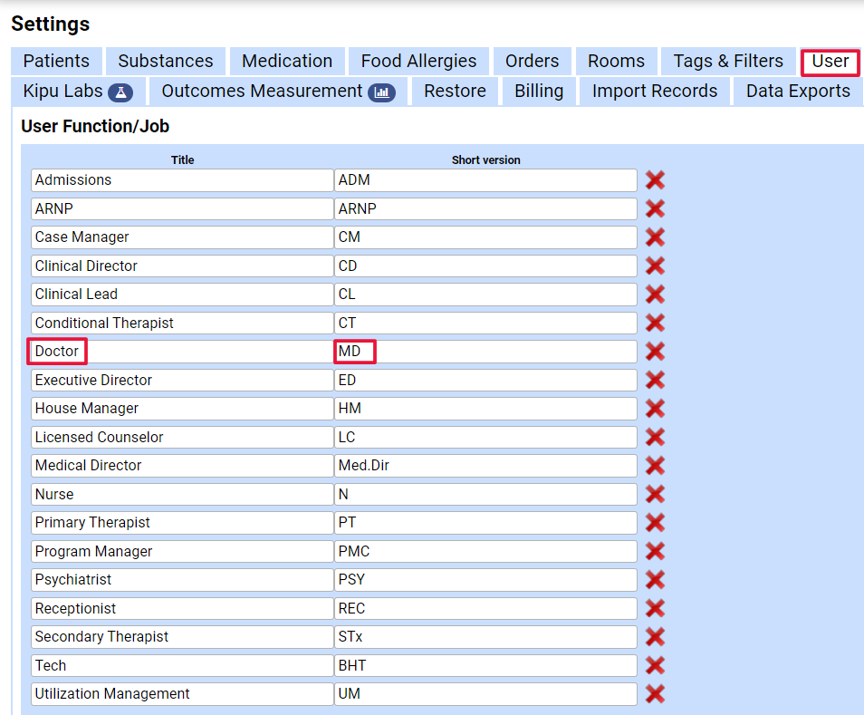
Task: Delete the Tech row with red X
Action: [655, 666]
